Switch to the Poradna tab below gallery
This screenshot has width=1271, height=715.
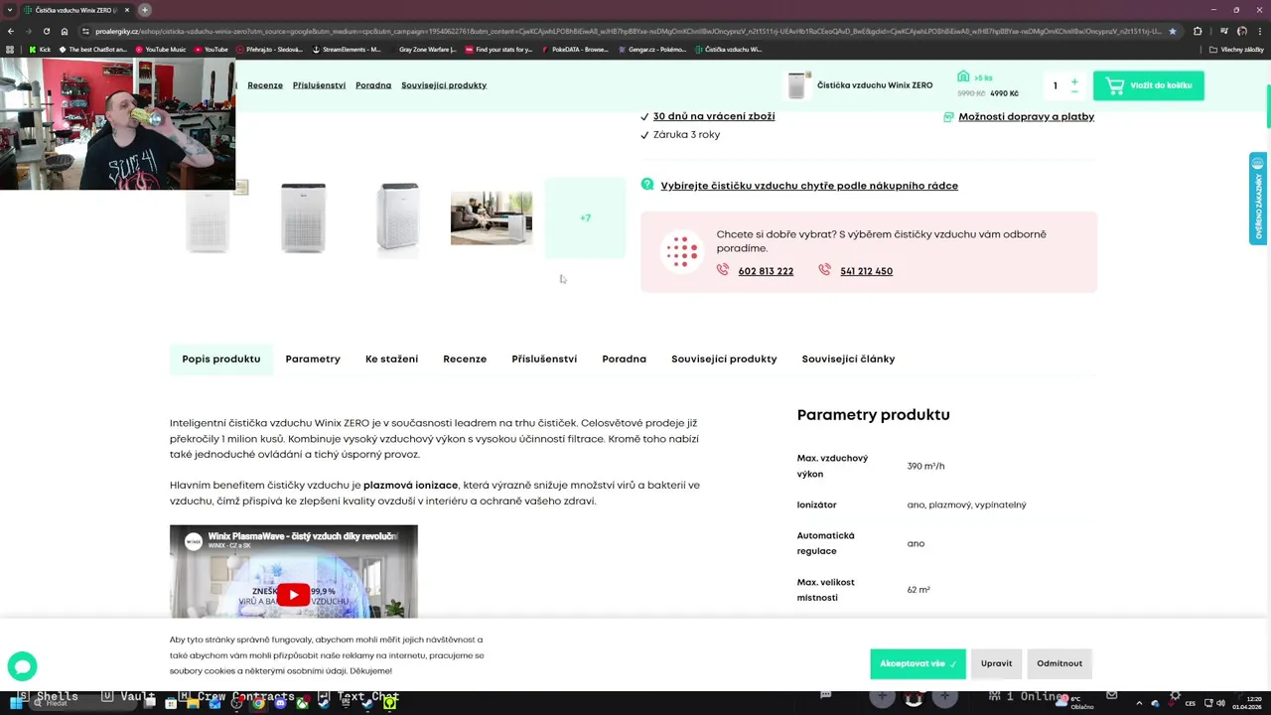[x=624, y=358]
